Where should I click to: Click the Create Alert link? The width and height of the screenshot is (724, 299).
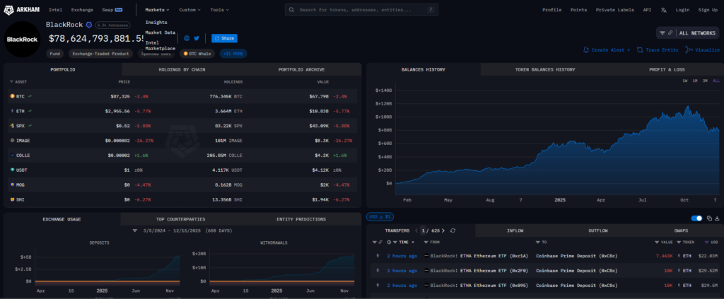pyautogui.click(x=607, y=50)
